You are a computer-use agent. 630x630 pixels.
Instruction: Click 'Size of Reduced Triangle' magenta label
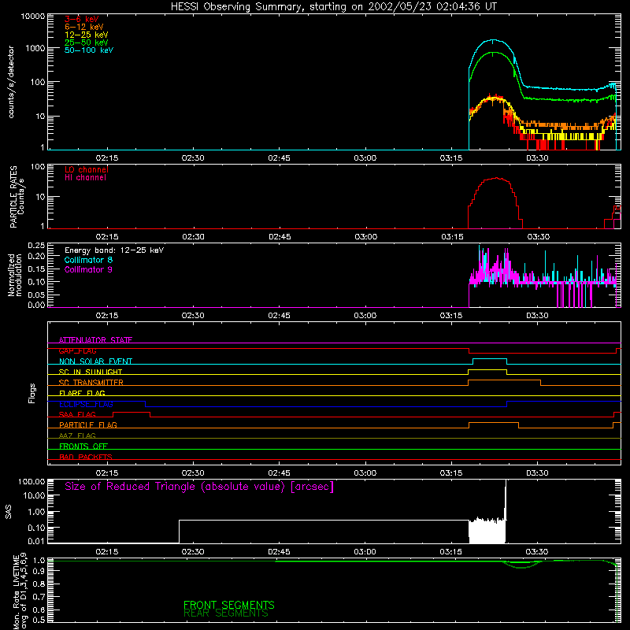[x=199, y=487]
